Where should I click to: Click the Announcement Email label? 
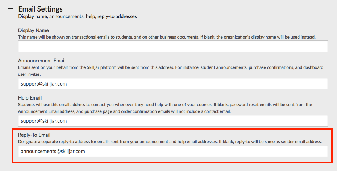coord(42,61)
